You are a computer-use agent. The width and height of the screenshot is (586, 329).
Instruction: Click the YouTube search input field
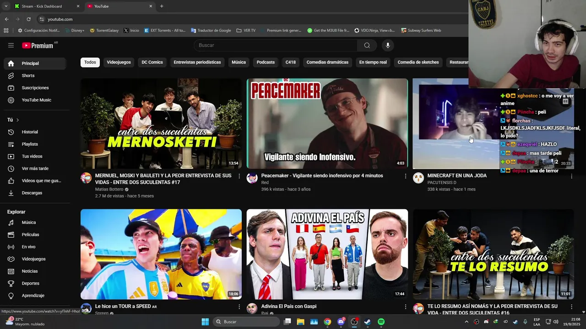(x=276, y=45)
